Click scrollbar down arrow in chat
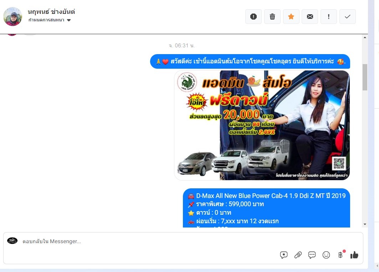 click(x=365, y=224)
